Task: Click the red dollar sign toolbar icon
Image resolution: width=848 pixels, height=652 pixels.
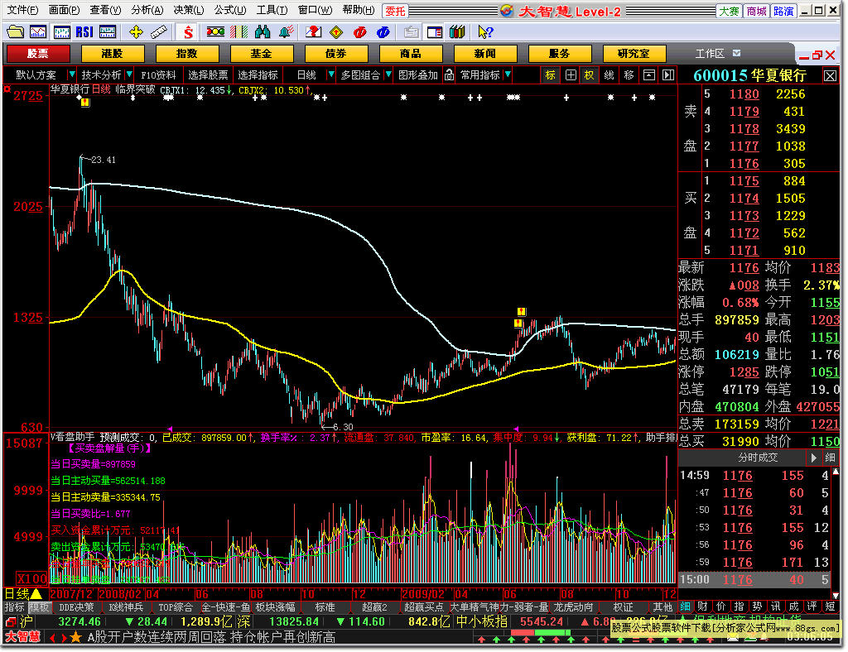Action: point(188,32)
